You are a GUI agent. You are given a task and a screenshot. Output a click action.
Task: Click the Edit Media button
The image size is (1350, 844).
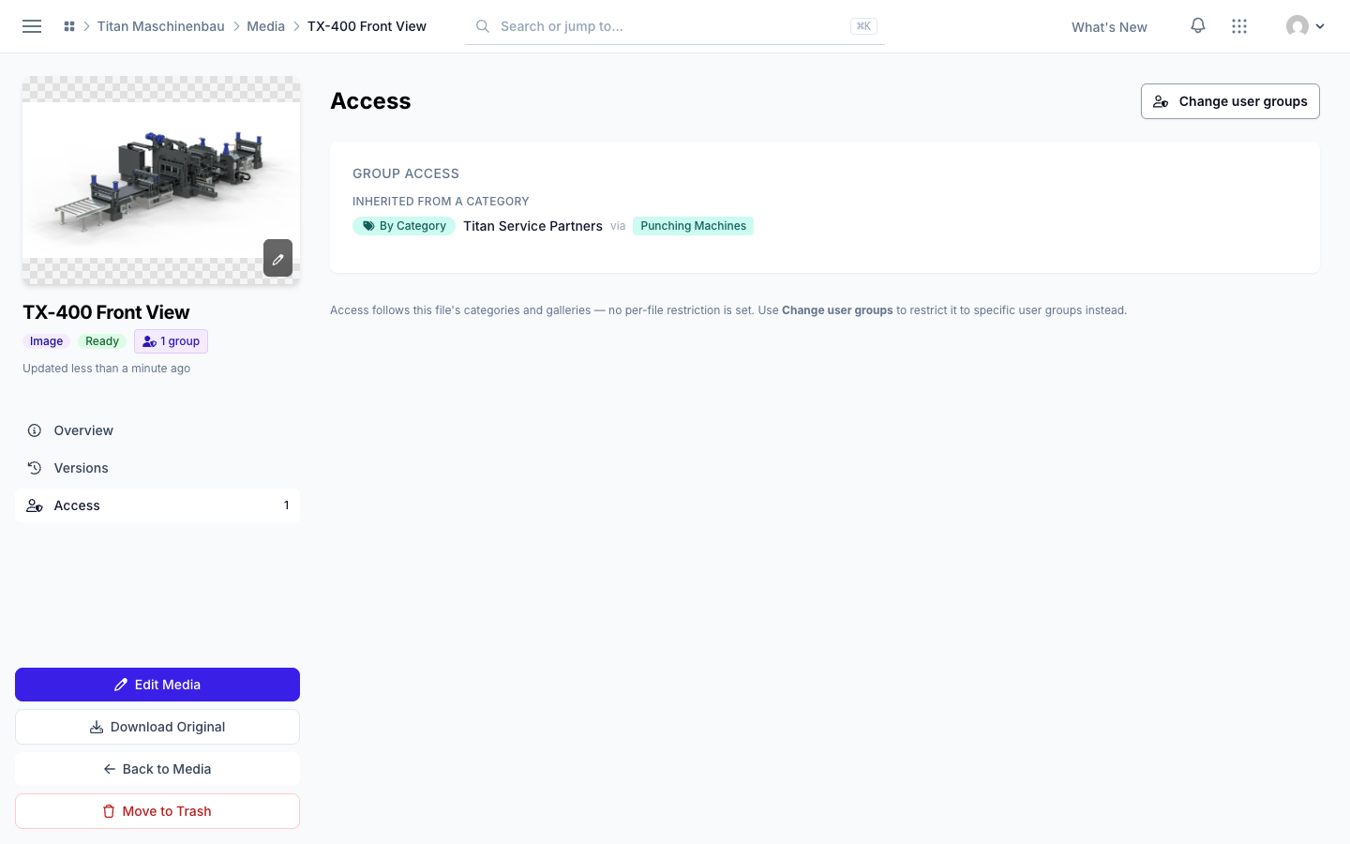[x=157, y=685]
